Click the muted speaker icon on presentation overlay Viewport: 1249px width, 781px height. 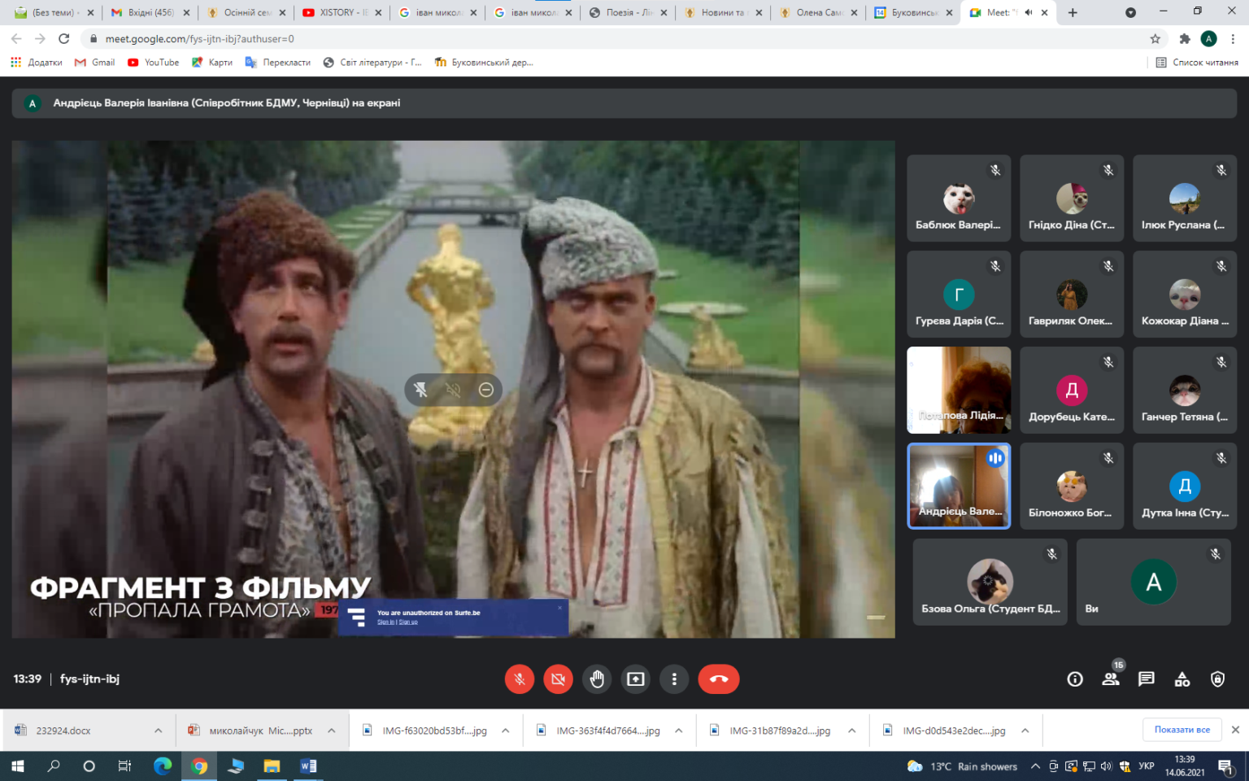453,390
